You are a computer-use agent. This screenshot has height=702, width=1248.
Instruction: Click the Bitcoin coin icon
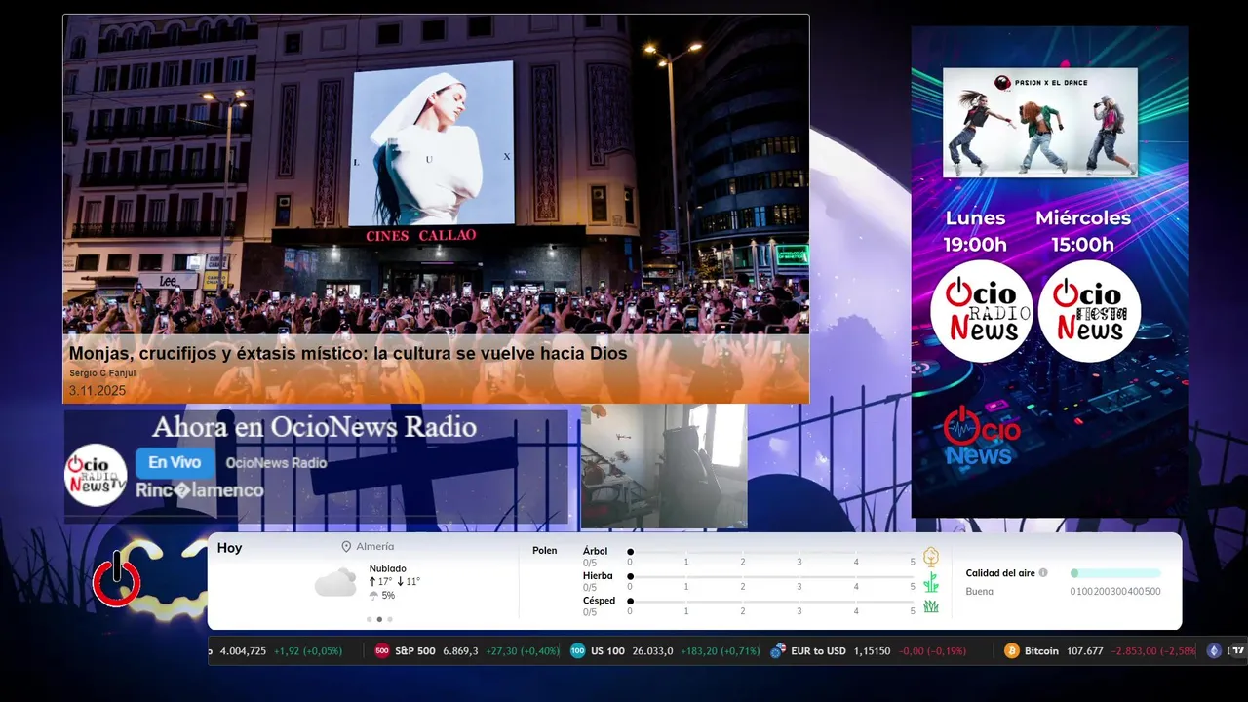point(1012,651)
